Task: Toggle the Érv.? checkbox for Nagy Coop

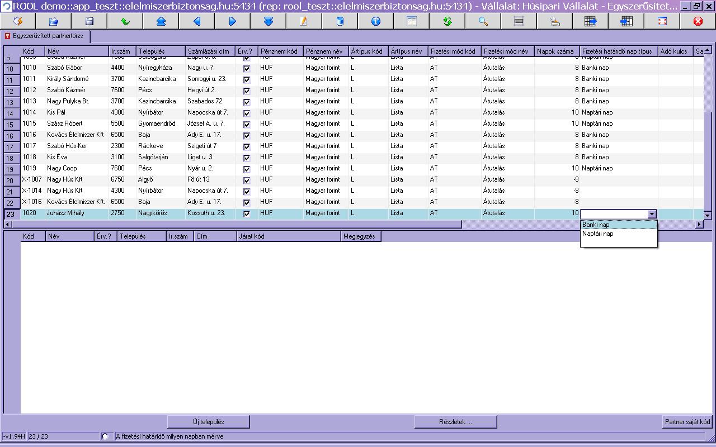Action: tap(247, 169)
